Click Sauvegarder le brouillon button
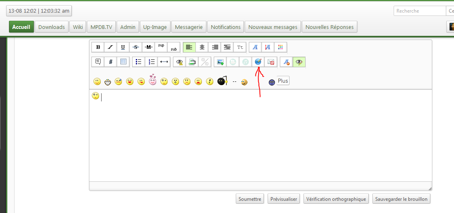Image resolution: width=454 pixels, height=213 pixels. pyautogui.click(x=401, y=199)
